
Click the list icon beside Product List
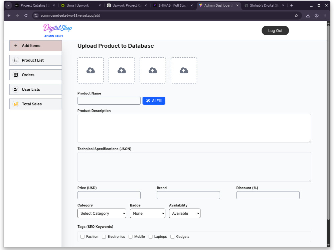pos(16,60)
